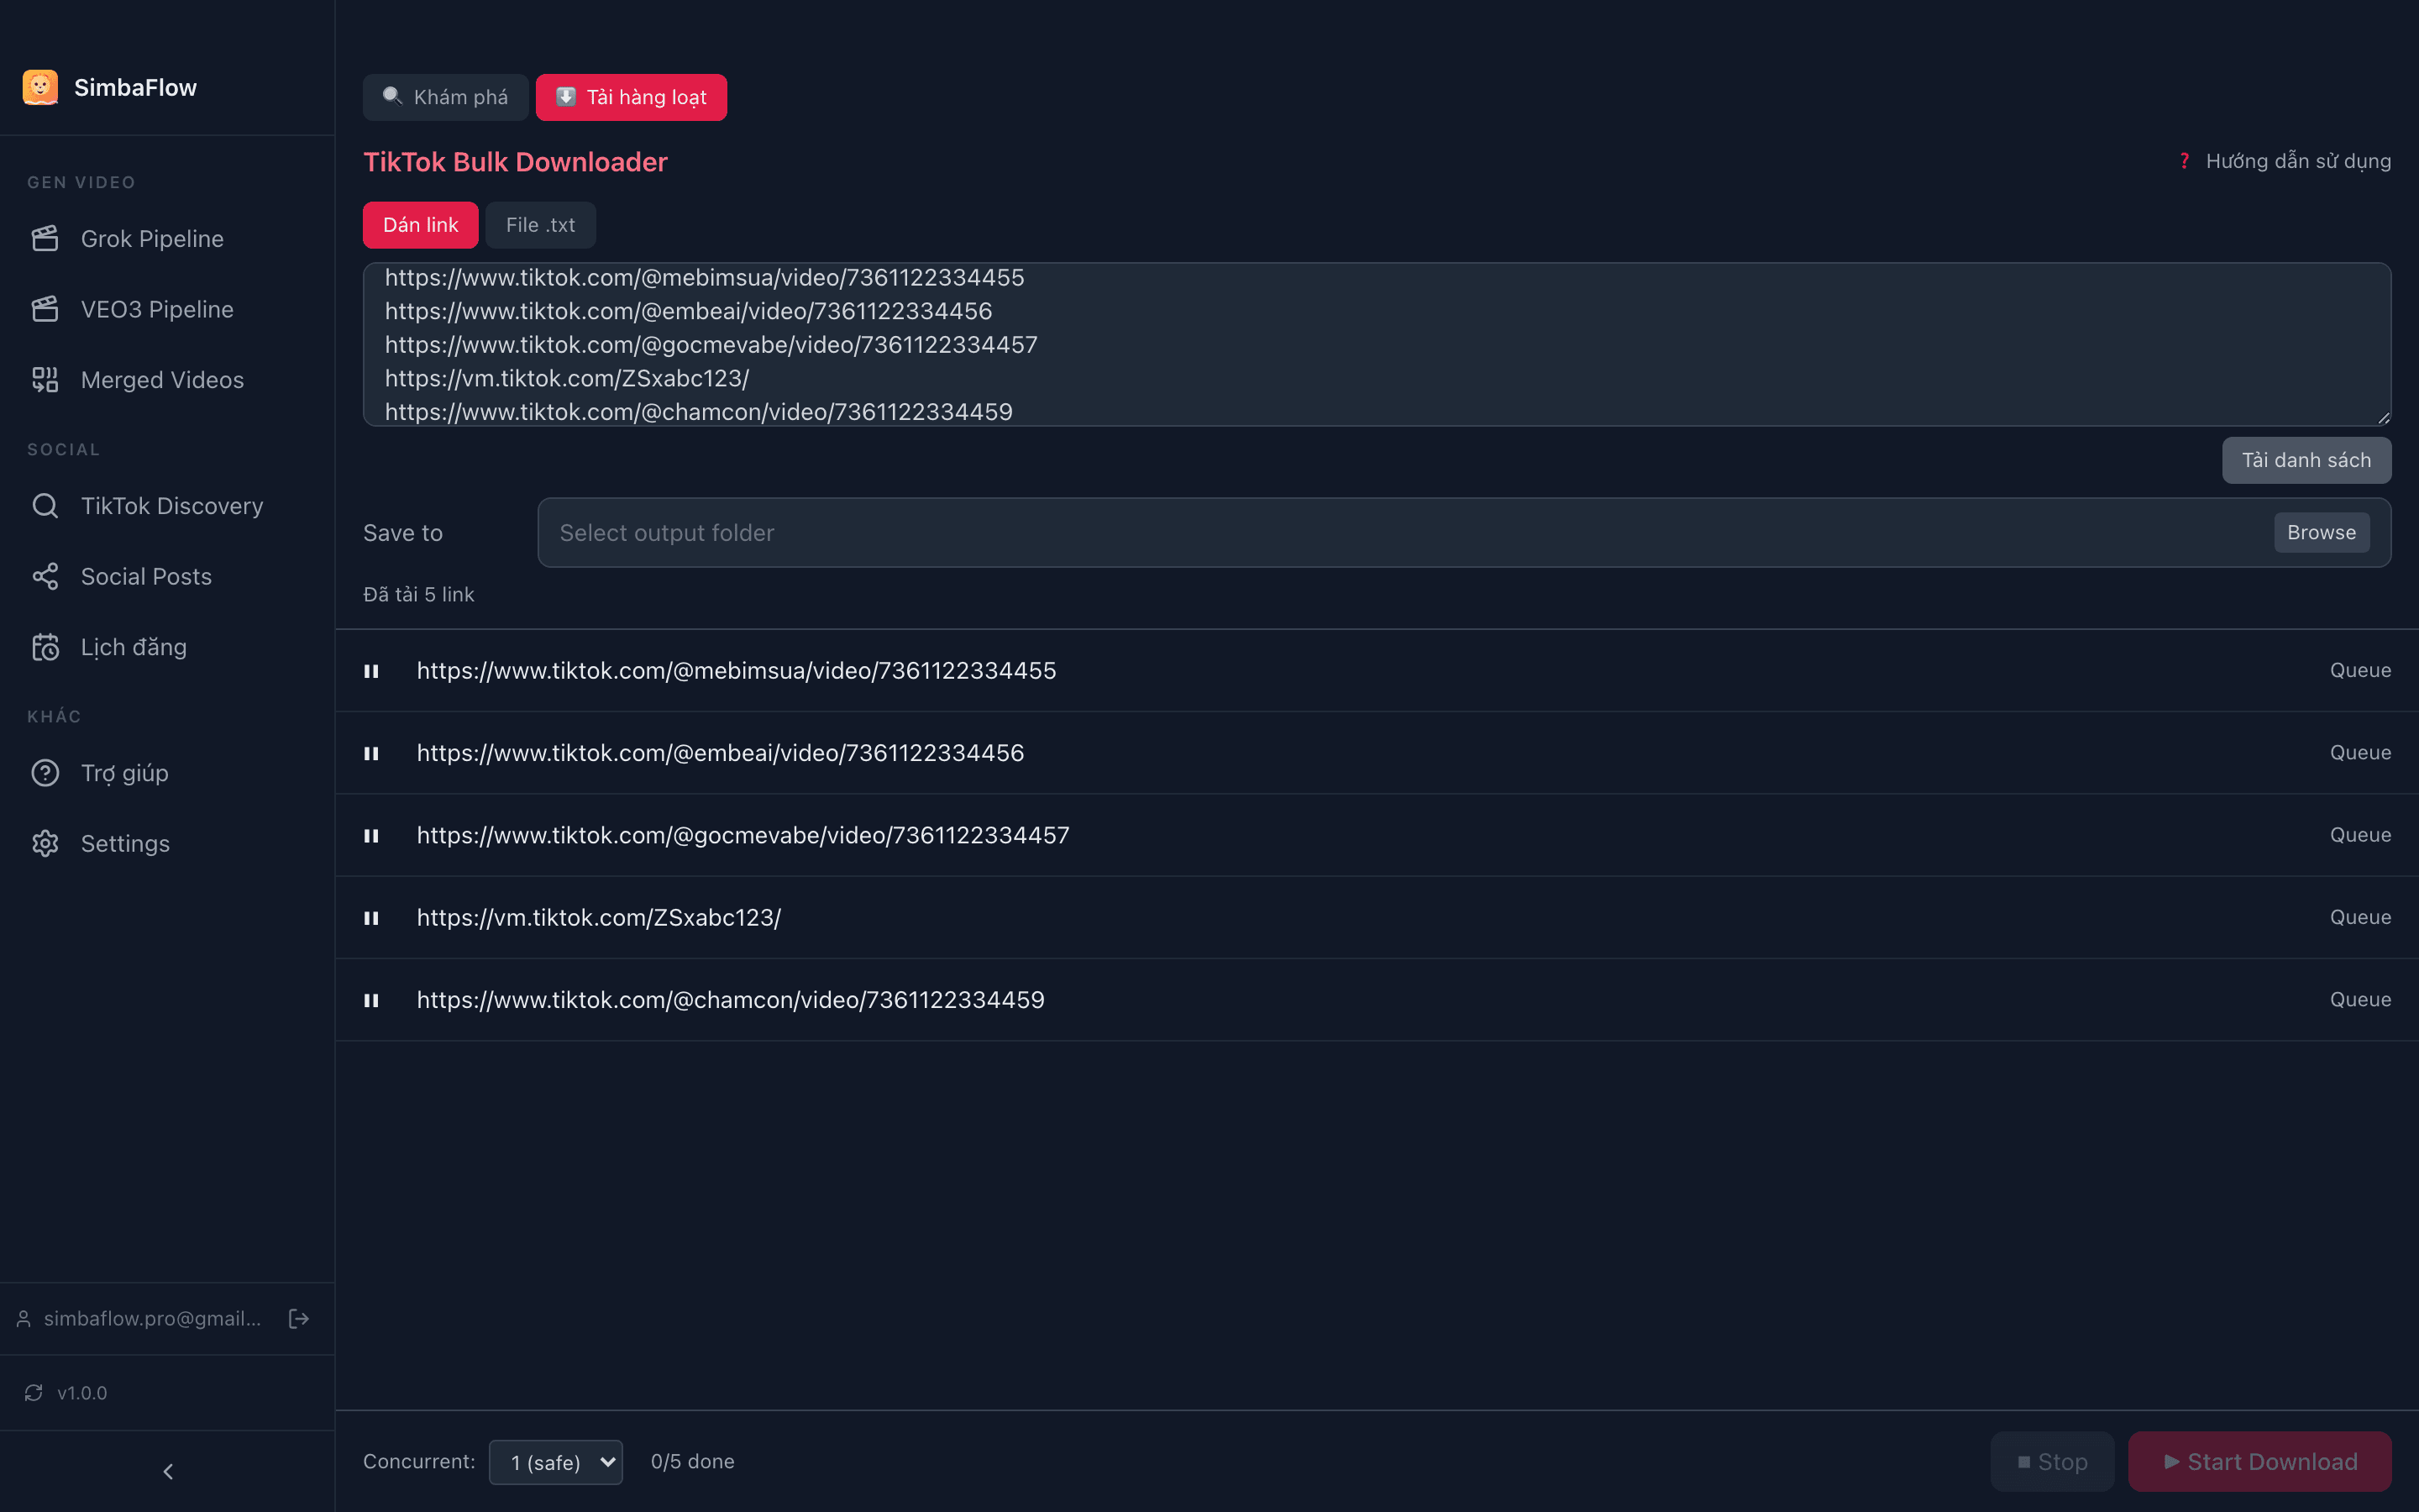Screen dimensions: 2419x1512
Task: Click the chamcon video URL in queue
Action: 730,1000
